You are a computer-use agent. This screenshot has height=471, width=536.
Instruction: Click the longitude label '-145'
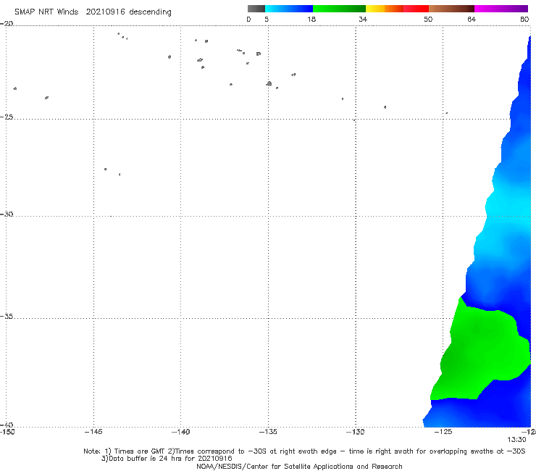click(93, 432)
